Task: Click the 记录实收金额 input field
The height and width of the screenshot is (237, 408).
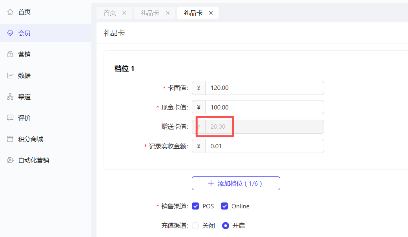Action: coord(264,146)
